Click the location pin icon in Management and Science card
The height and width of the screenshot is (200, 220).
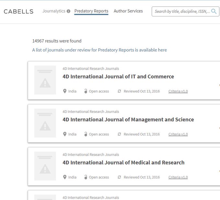coord(65,134)
